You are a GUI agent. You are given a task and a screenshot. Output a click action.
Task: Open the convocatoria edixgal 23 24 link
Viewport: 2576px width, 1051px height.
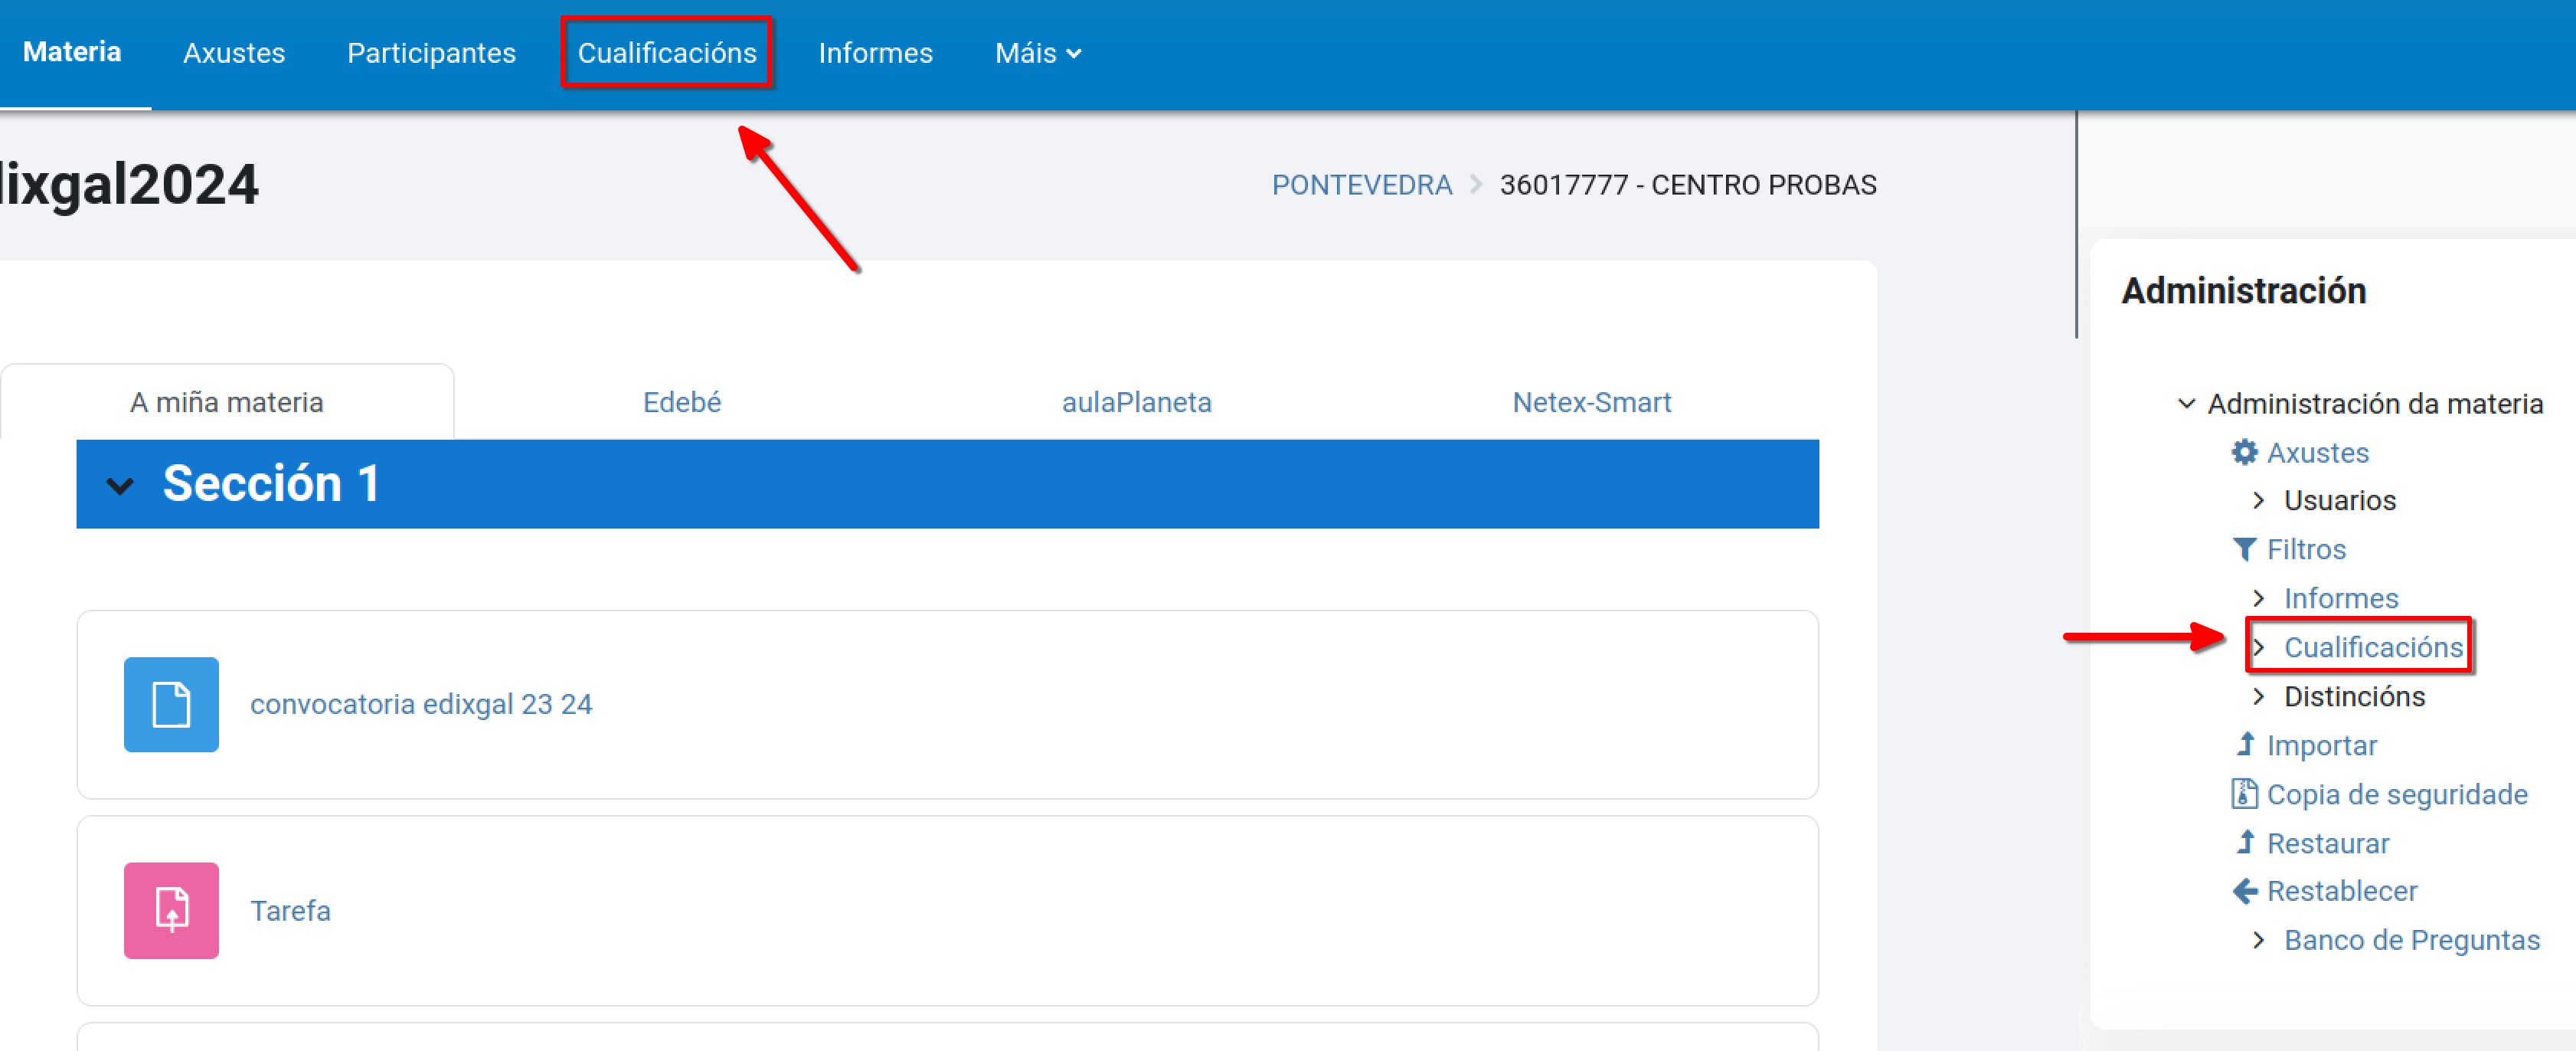[x=420, y=704]
